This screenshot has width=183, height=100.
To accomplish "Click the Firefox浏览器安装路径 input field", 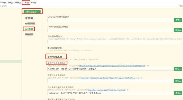I will [111, 30].
